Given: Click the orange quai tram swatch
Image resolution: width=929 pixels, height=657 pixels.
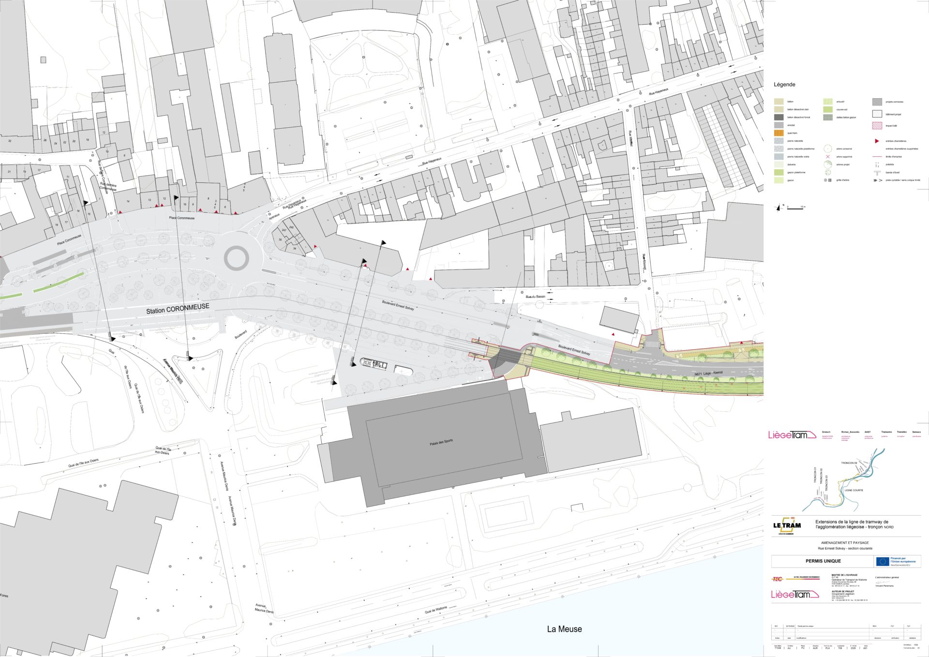Looking at the screenshot, I should coord(779,133).
